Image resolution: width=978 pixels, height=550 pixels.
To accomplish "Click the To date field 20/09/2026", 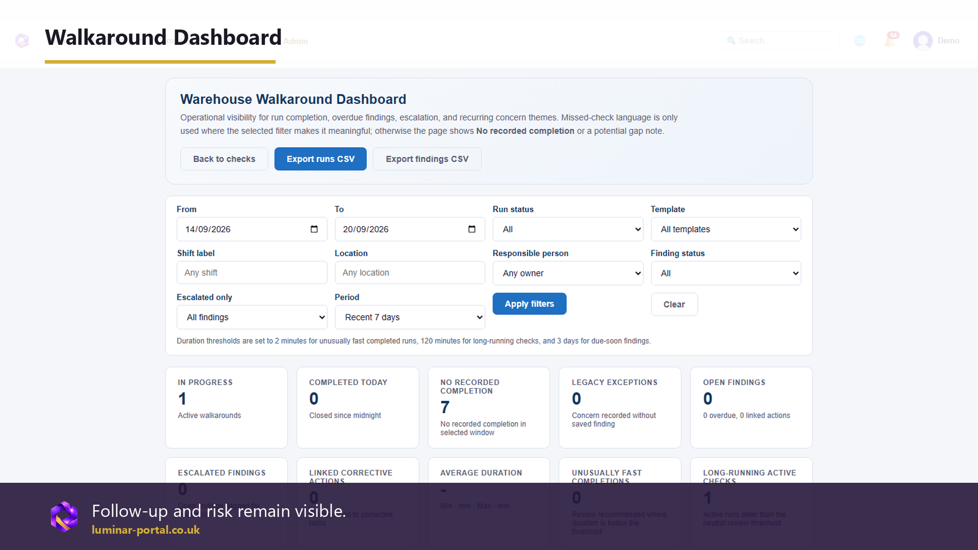I will pyautogui.click(x=410, y=229).
